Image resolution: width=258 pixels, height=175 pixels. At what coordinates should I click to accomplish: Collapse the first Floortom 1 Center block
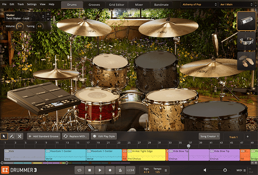[48, 151]
